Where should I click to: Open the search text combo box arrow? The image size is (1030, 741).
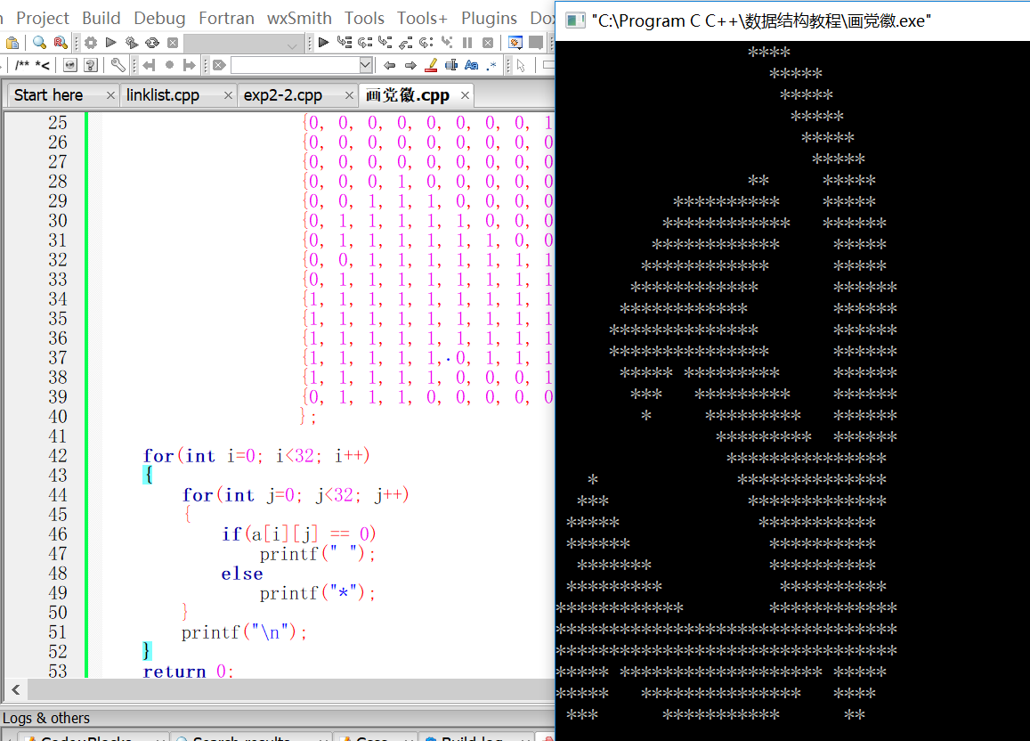point(365,65)
